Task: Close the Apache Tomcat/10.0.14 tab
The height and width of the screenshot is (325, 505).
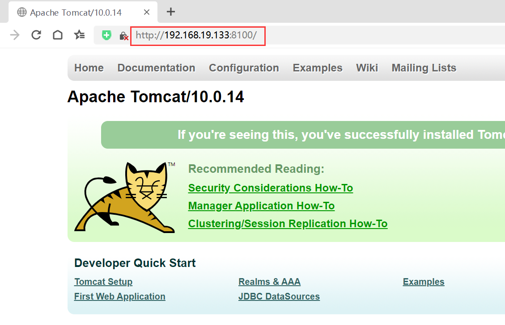Action: pyautogui.click(x=147, y=12)
